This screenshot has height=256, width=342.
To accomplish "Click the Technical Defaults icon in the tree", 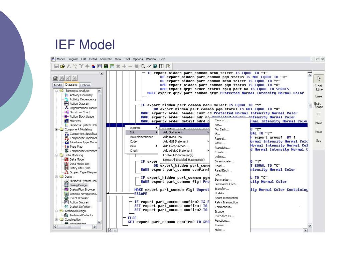I will [x=66, y=215].
